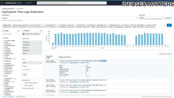
Task: Open the Network compartment selector
Action: coord(70,18)
